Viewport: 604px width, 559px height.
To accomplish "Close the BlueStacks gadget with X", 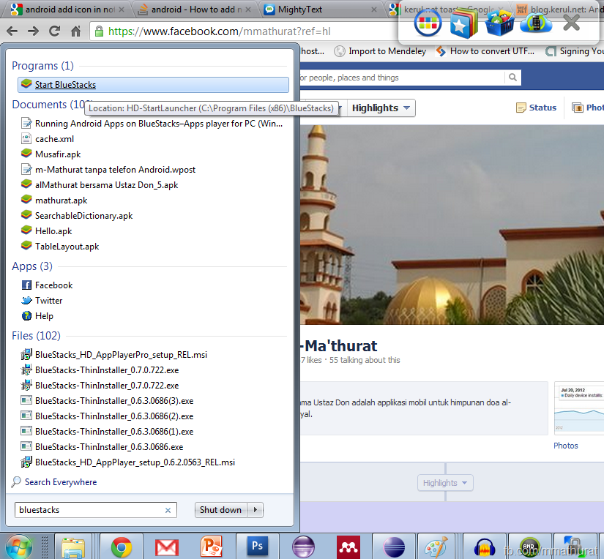I will point(571,23).
